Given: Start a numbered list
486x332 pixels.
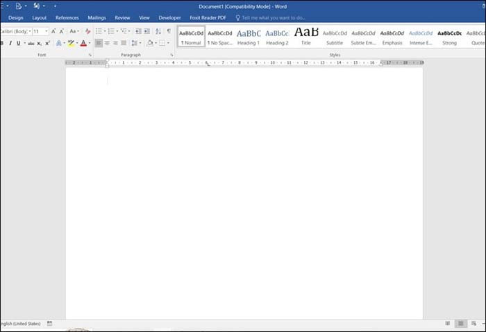Looking at the screenshot, I should pyautogui.click(x=111, y=31).
